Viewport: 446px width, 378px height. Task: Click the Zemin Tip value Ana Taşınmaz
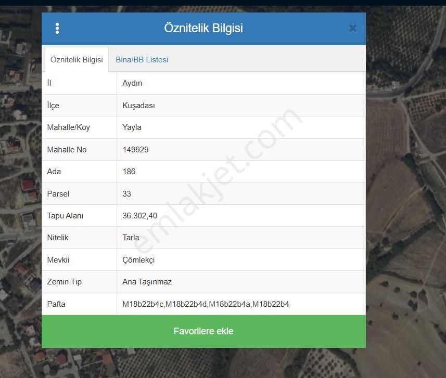(147, 282)
